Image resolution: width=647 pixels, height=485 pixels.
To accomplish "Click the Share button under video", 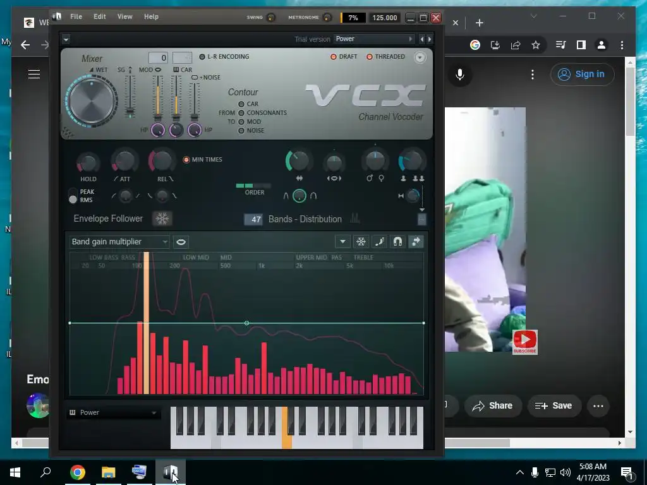I will [493, 406].
